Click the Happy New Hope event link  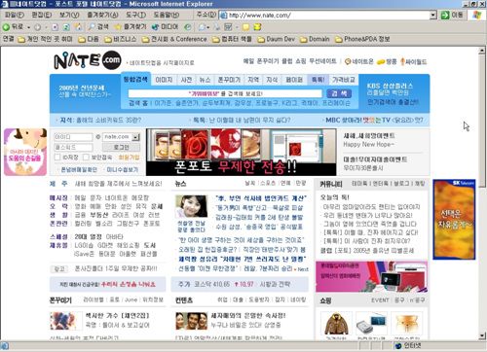coord(369,145)
